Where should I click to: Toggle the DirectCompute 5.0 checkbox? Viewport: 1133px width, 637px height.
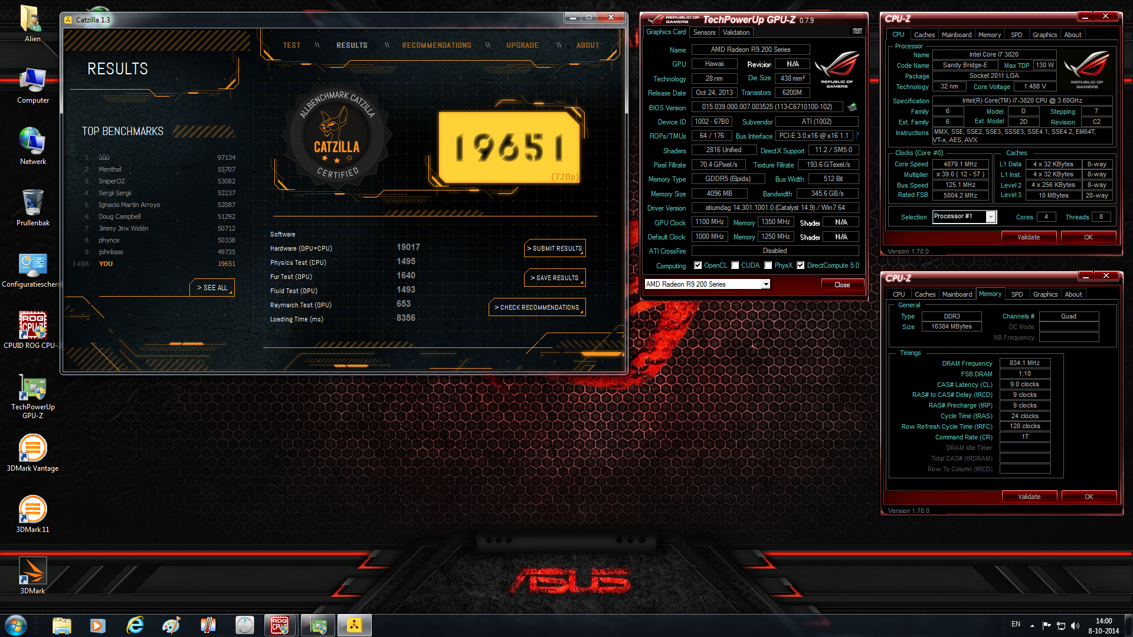click(801, 265)
